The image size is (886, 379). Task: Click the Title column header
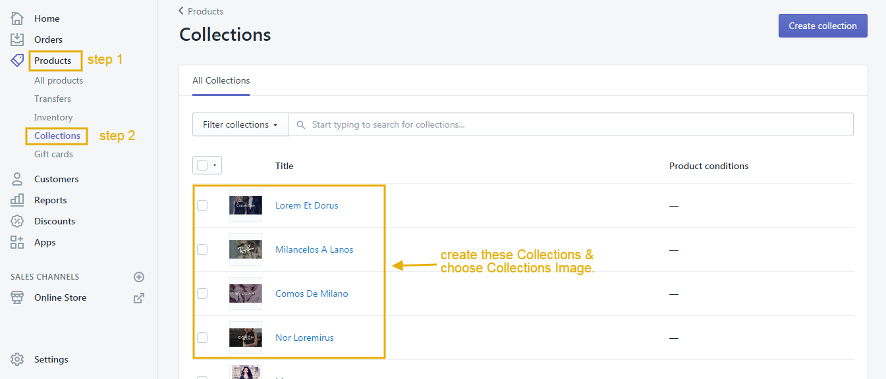tap(285, 166)
